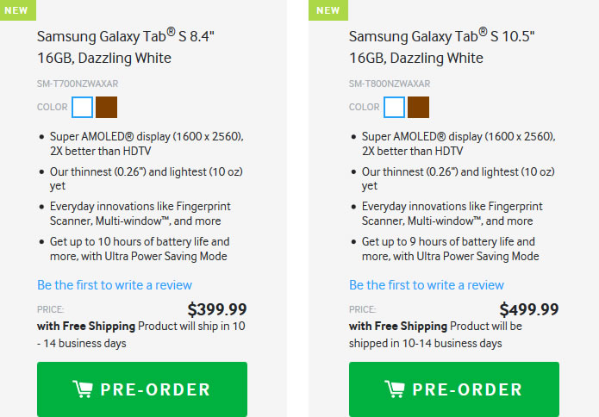This screenshot has width=599, height=417.
Task: Pre-order the Galaxy Tab S 10.5" for $499.99
Action: pos(454,389)
